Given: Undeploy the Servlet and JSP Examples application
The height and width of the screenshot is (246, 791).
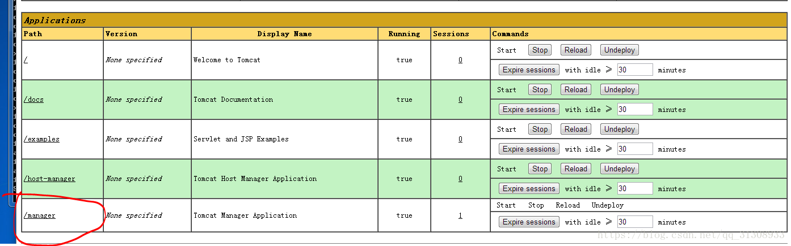Looking at the screenshot, I should coord(619,129).
